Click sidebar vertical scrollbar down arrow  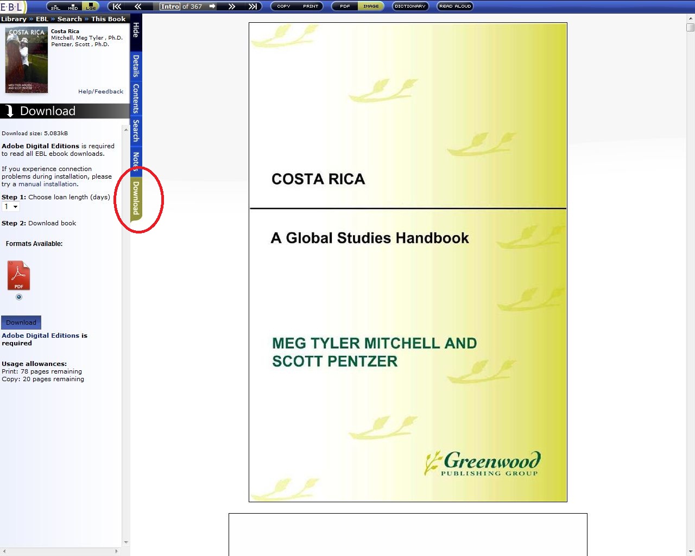pos(126,542)
